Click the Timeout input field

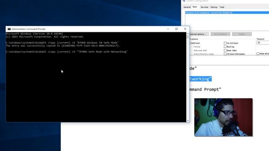point(263,43)
